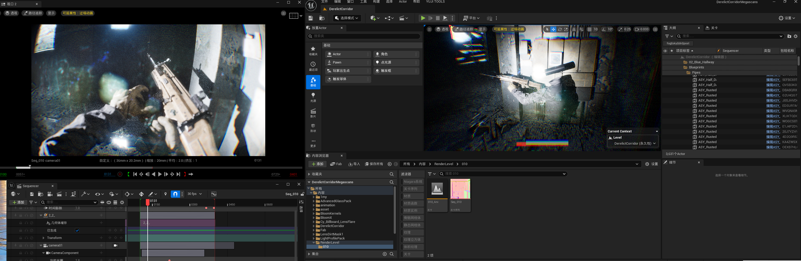Click the play reverse button in cinematic transport
The image size is (801, 261).
click(154, 174)
